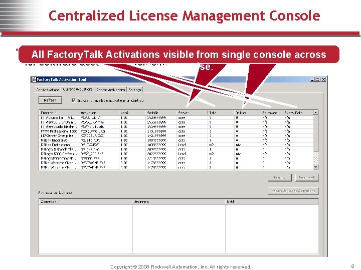Click the Borrow All button
This screenshot has height=270, width=361.
307,177
